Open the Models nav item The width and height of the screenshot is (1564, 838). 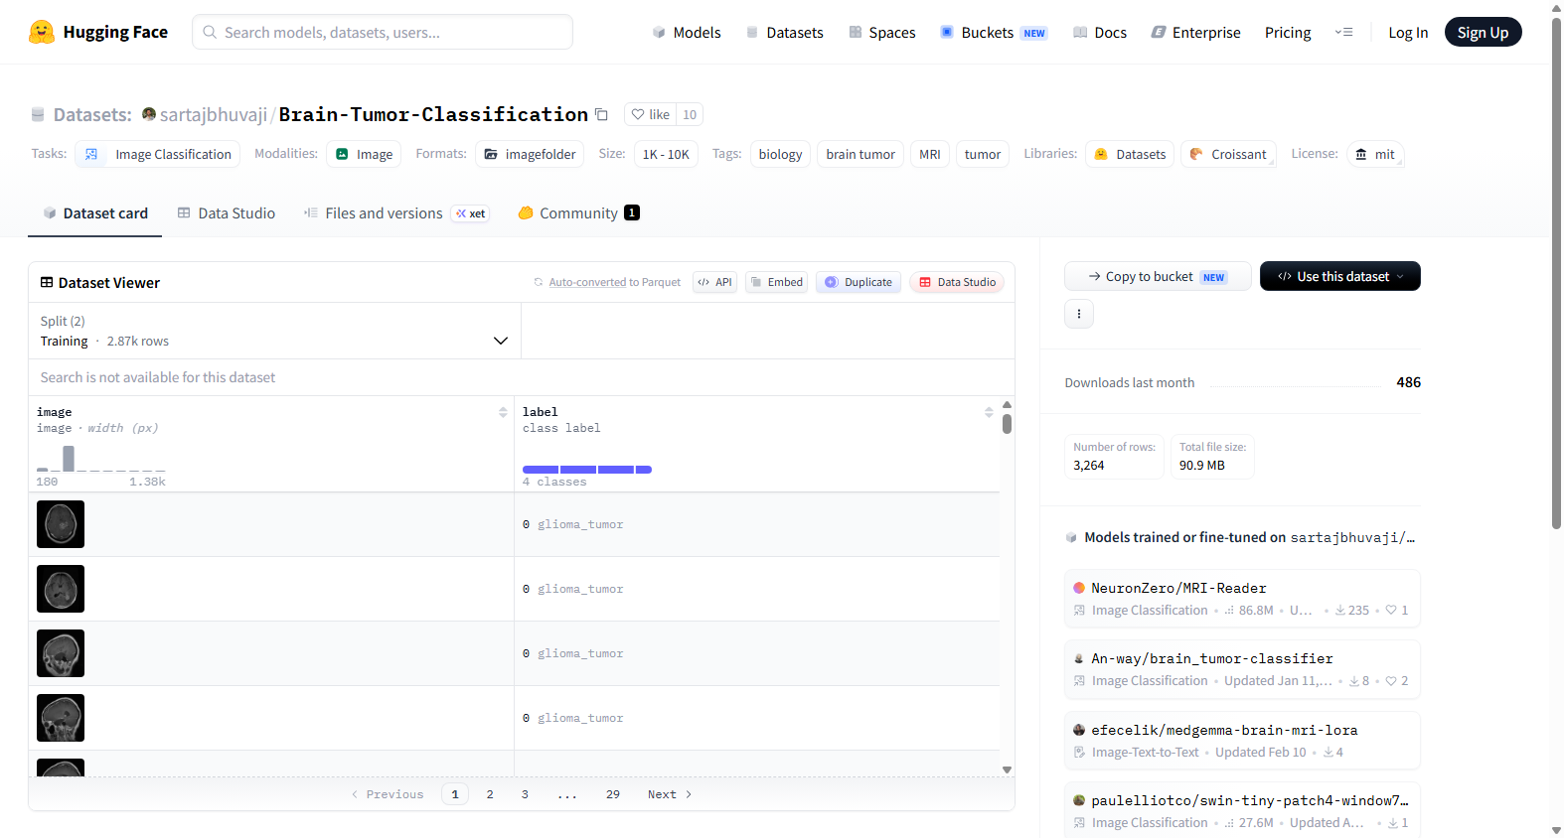pos(687,32)
